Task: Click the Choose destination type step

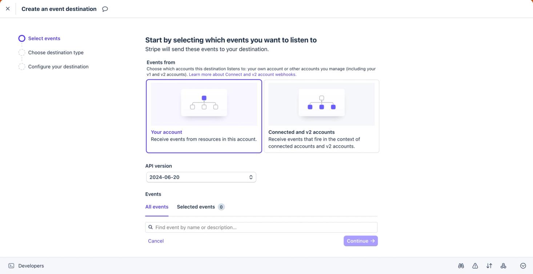Action: 56,52
